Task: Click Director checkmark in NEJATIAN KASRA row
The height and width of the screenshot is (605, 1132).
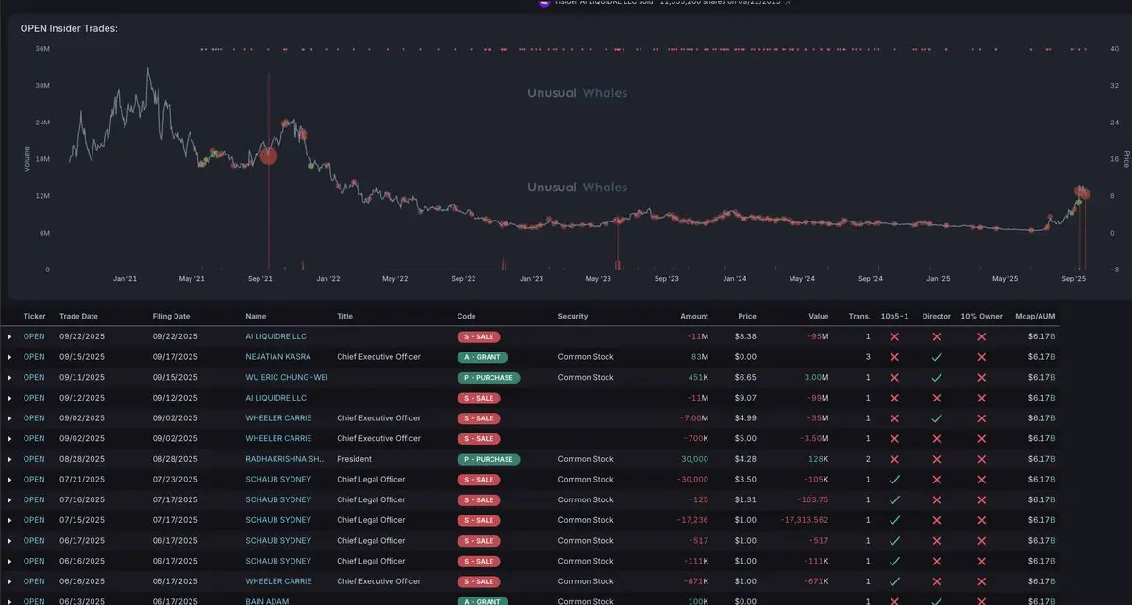Action: [937, 357]
